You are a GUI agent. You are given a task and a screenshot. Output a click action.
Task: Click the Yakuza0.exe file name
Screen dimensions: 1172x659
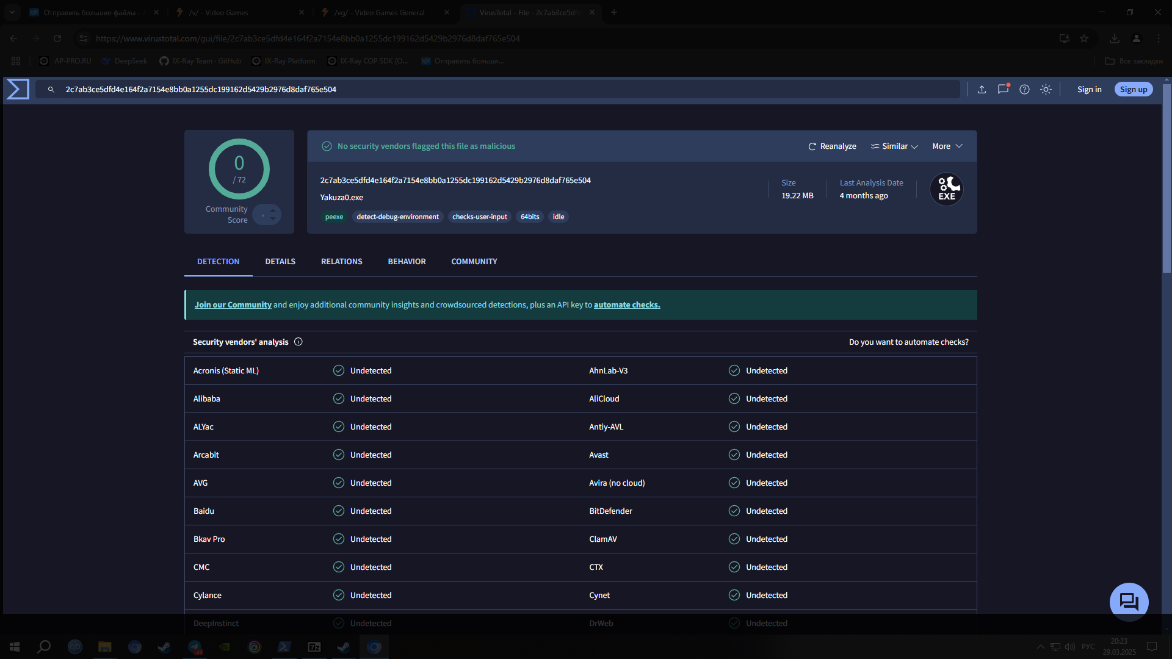point(342,198)
